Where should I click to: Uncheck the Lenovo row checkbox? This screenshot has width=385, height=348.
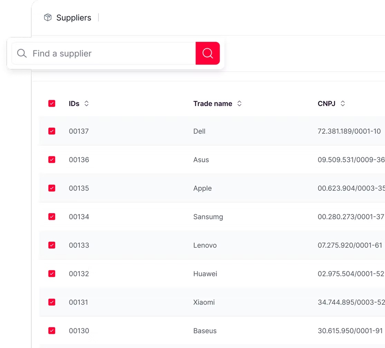[x=52, y=245]
